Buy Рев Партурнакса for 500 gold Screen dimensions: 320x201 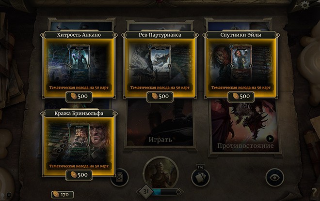pos(160,96)
